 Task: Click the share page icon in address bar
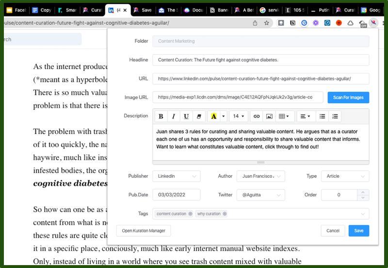tap(255, 23)
